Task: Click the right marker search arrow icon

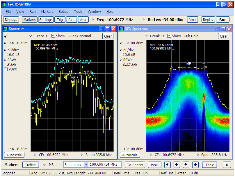Action: [177, 165]
